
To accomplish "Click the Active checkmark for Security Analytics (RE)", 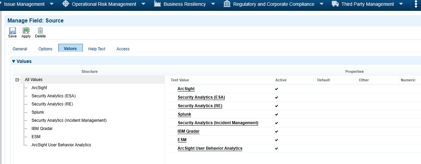I will [x=277, y=106].
